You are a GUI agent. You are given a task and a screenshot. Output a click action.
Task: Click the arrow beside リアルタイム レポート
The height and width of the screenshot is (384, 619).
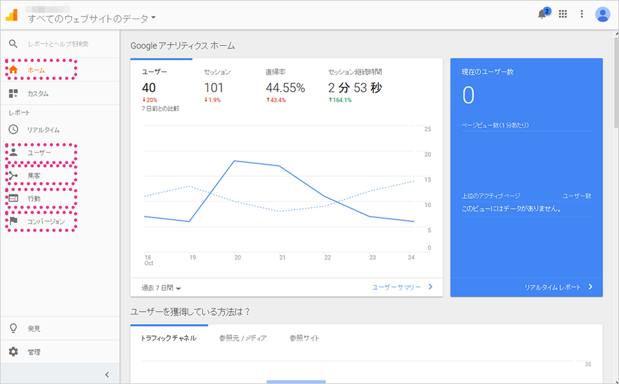[591, 287]
